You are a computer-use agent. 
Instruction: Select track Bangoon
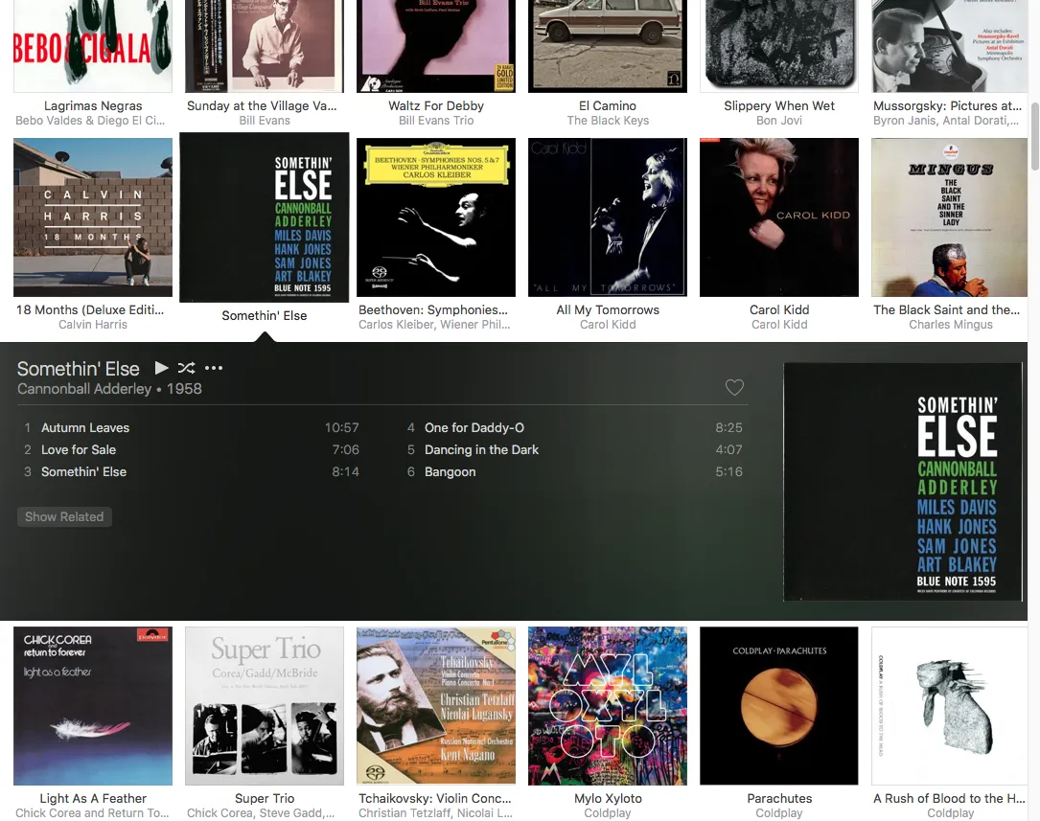(x=574, y=471)
